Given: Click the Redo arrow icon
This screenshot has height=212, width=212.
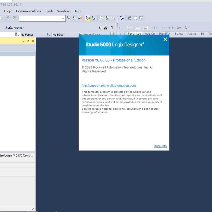Looking at the screenshot, I should (14, 18).
